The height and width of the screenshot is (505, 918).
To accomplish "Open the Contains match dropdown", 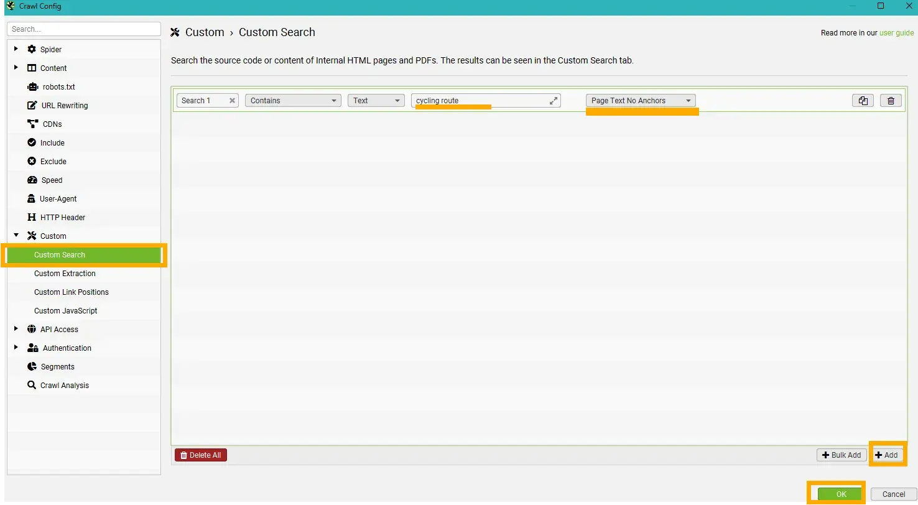I will 292,100.
